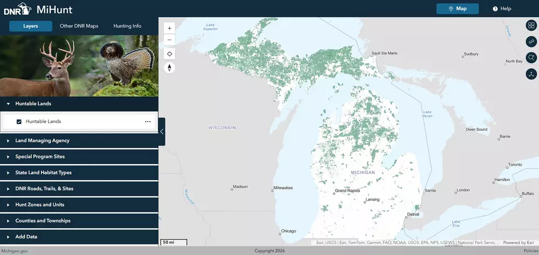Screen dimensions: 539x255
Task: Switch to Other DNR Maps tab
Action: tap(79, 26)
